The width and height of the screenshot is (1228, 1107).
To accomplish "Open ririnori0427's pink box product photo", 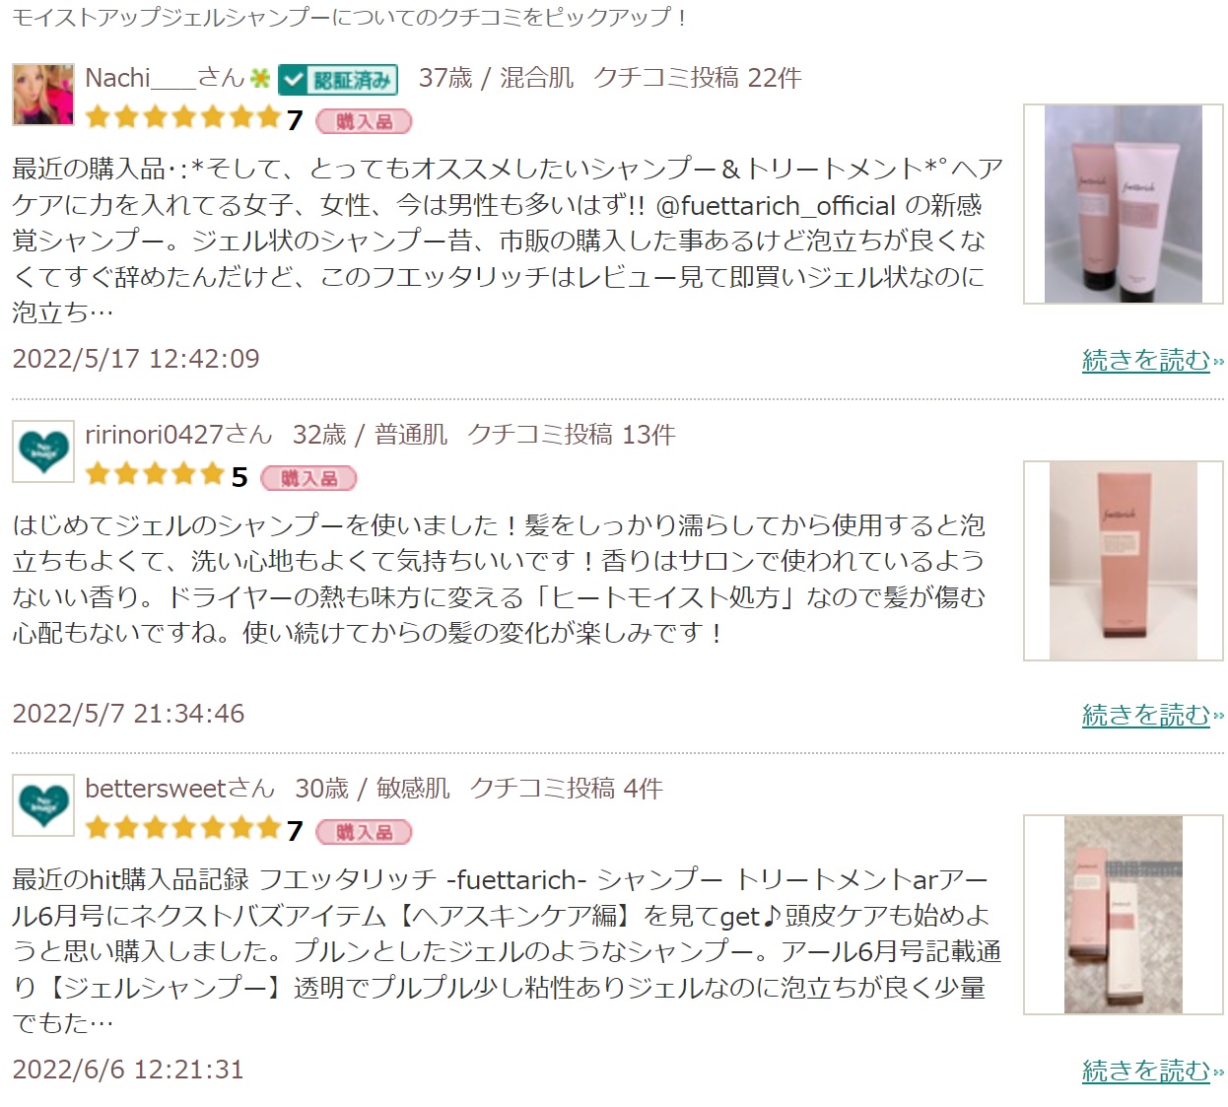I will (x=1124, y=560).
